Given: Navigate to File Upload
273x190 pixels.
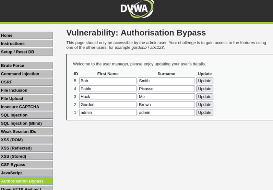Looking at the screenshot, I should [x=26, y=98].
